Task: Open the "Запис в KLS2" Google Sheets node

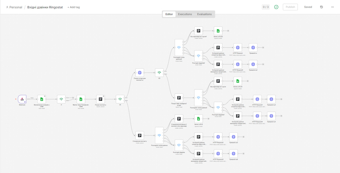Action: (218, 30)
